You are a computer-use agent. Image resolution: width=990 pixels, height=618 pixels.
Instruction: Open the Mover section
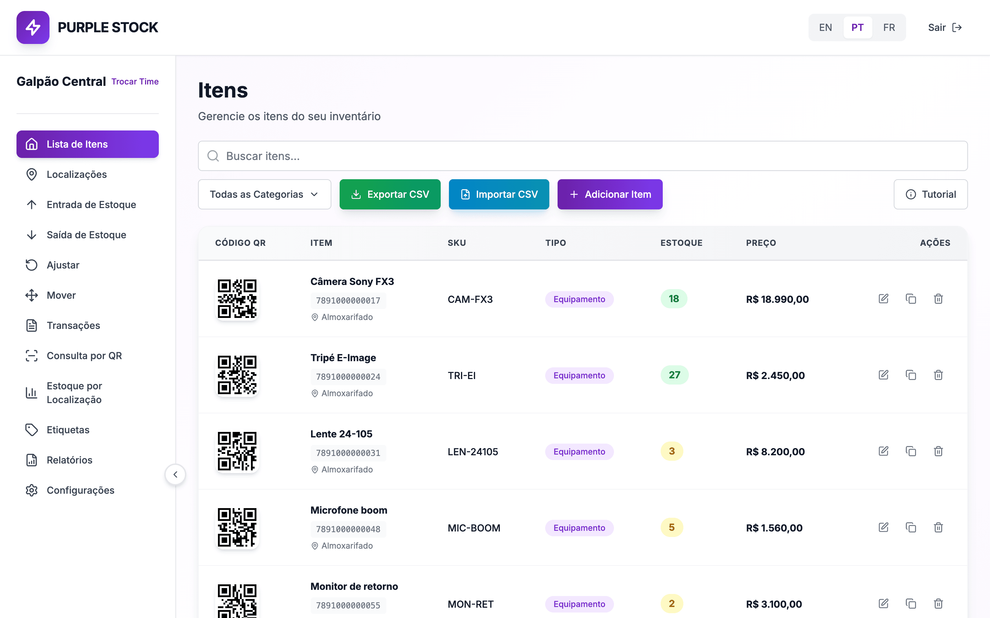(x=88, y=296)
